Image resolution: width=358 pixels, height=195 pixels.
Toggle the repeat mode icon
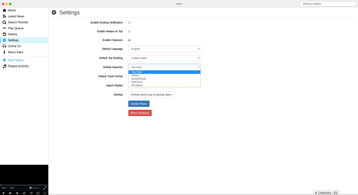[24, 193]
